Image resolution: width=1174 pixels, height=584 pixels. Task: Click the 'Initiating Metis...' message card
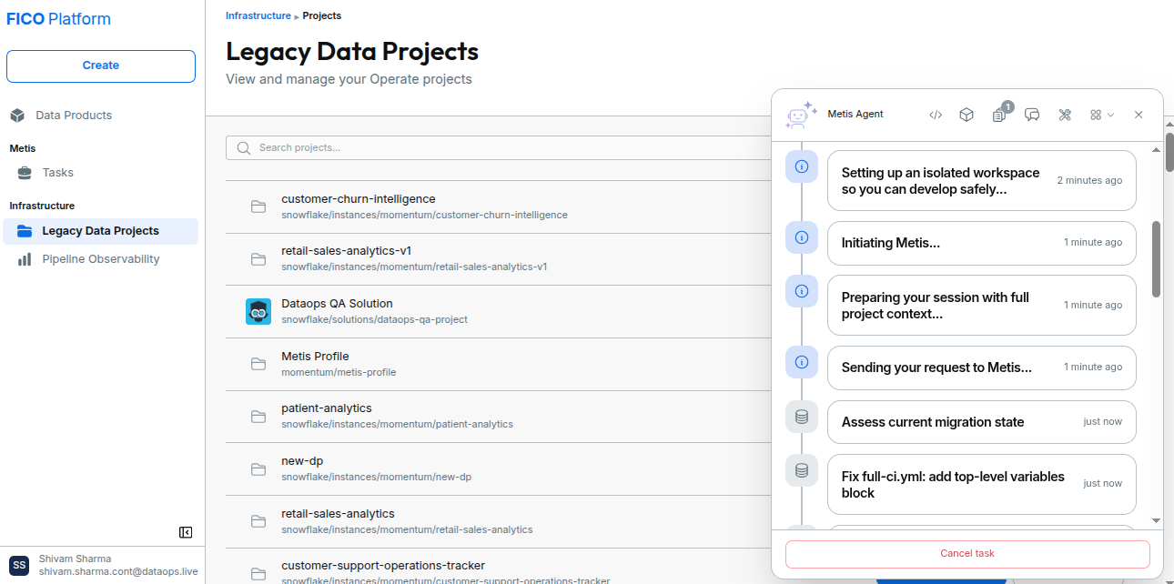tap(982, 243)
